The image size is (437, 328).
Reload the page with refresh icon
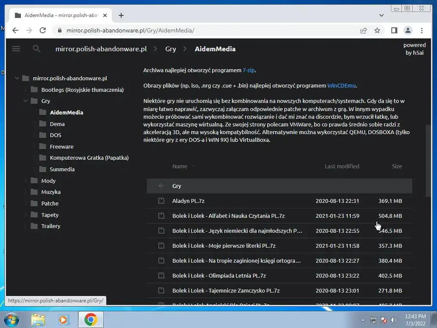tap(43, 30)
